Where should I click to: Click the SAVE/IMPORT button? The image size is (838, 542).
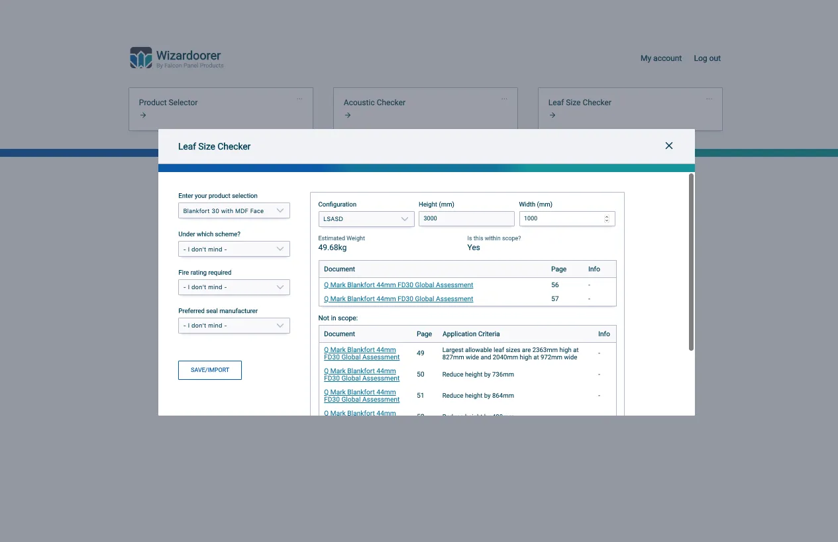[210, 370]
